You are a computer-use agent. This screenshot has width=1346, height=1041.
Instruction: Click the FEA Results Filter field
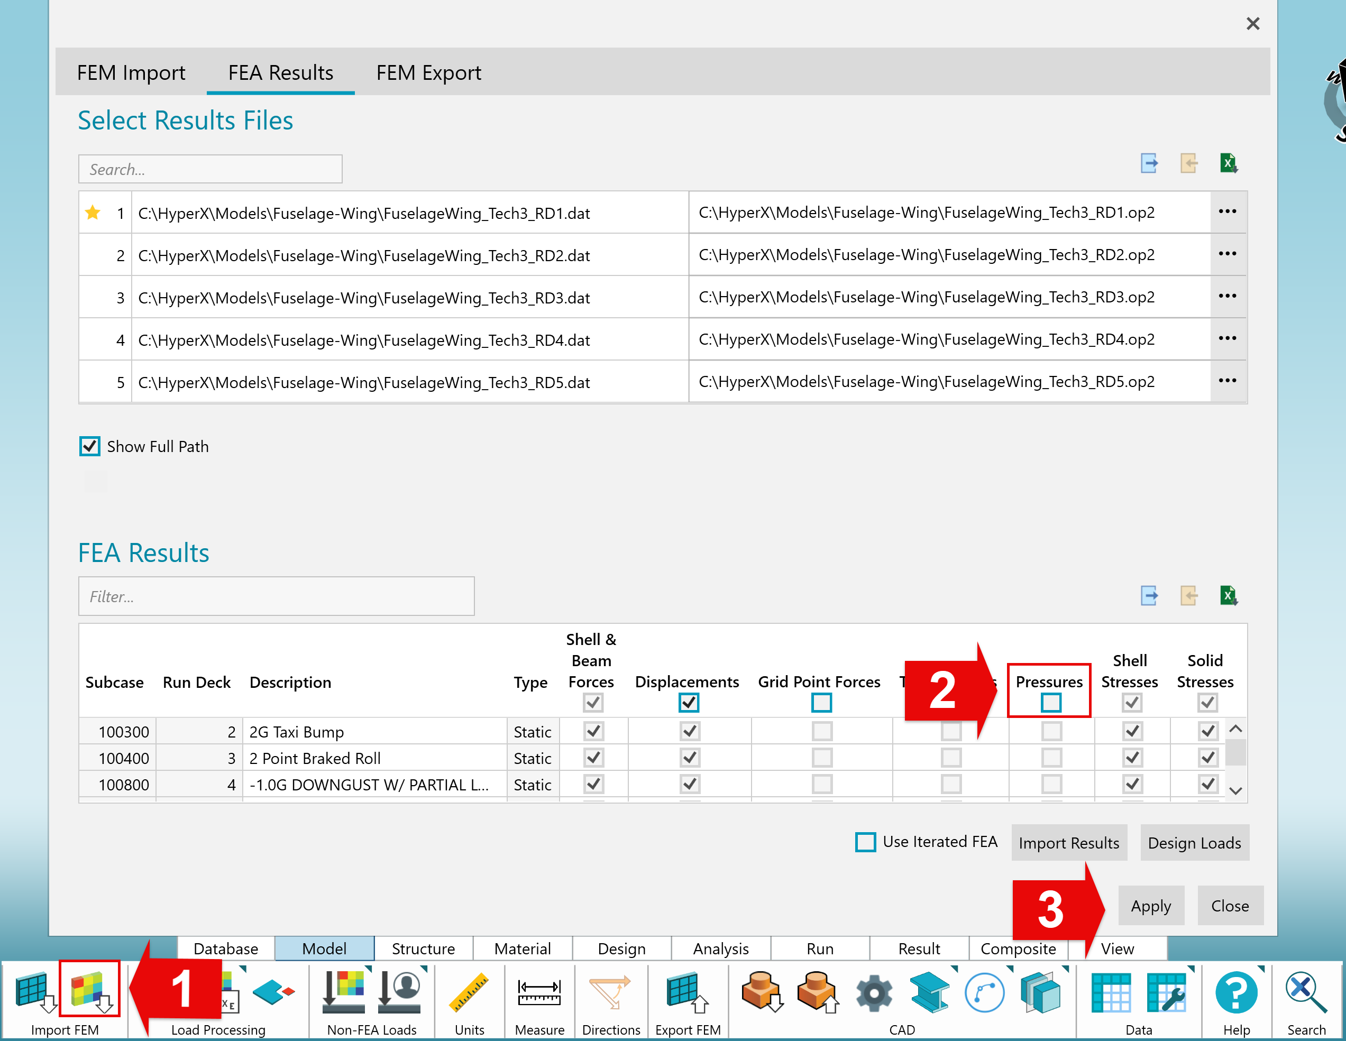click(x=276, y=596)
